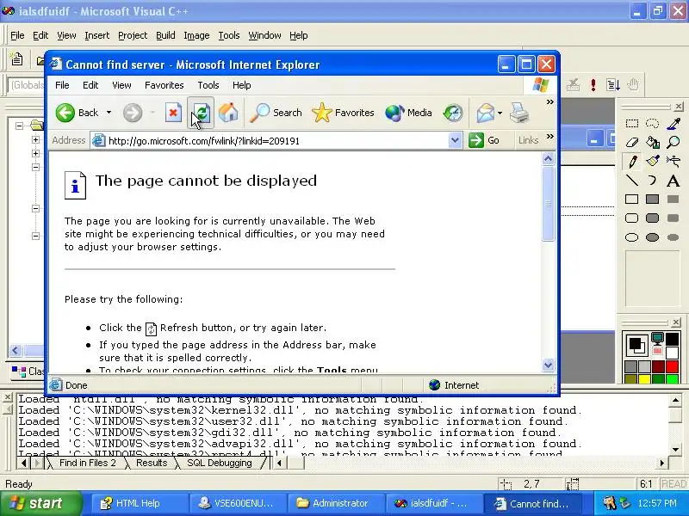Select the Fill bucket tool
689x516 pixels.
[653, 142]
